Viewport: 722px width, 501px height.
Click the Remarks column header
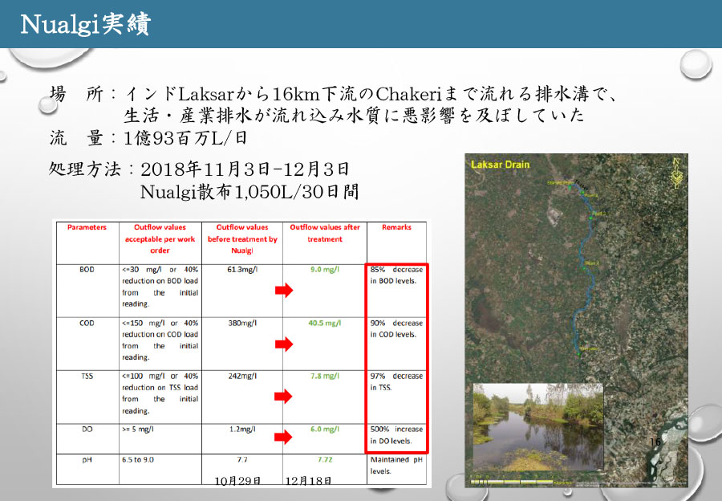click(396, 228)
